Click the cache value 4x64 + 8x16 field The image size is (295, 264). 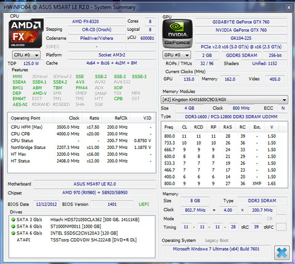(112, 63)
